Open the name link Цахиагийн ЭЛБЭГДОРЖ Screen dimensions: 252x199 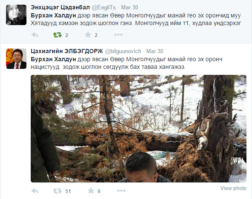67,51
